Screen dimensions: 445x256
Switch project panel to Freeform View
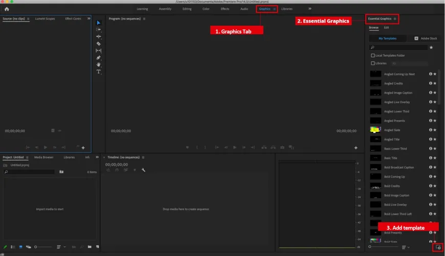coord(28,247)
